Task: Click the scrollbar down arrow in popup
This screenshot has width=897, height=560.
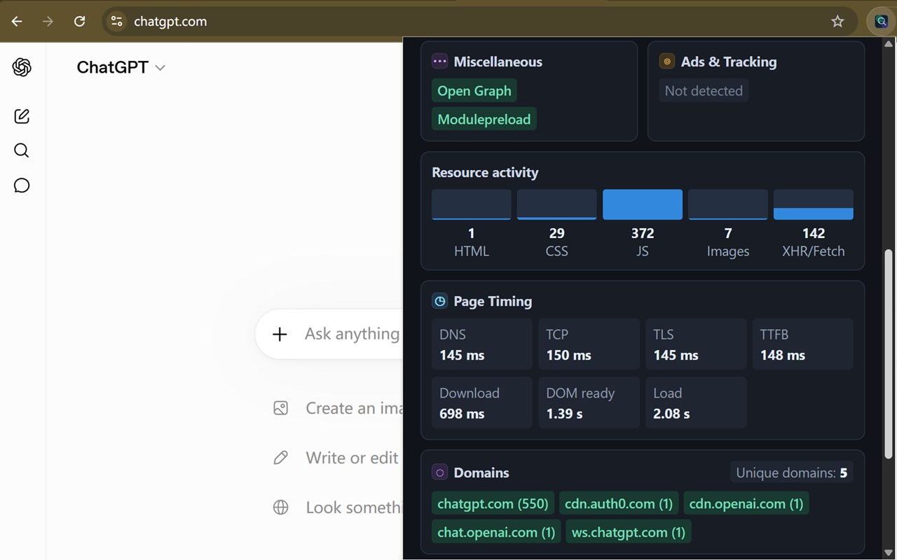Action: click(888, 553)
